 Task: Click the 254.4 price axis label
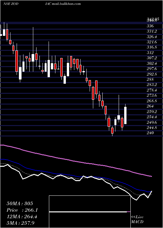[x=152, y=117]
